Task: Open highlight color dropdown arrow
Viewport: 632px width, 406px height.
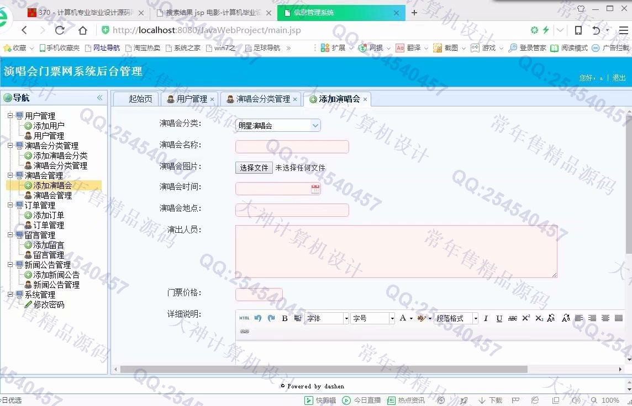Action: [x=430, y=318]
